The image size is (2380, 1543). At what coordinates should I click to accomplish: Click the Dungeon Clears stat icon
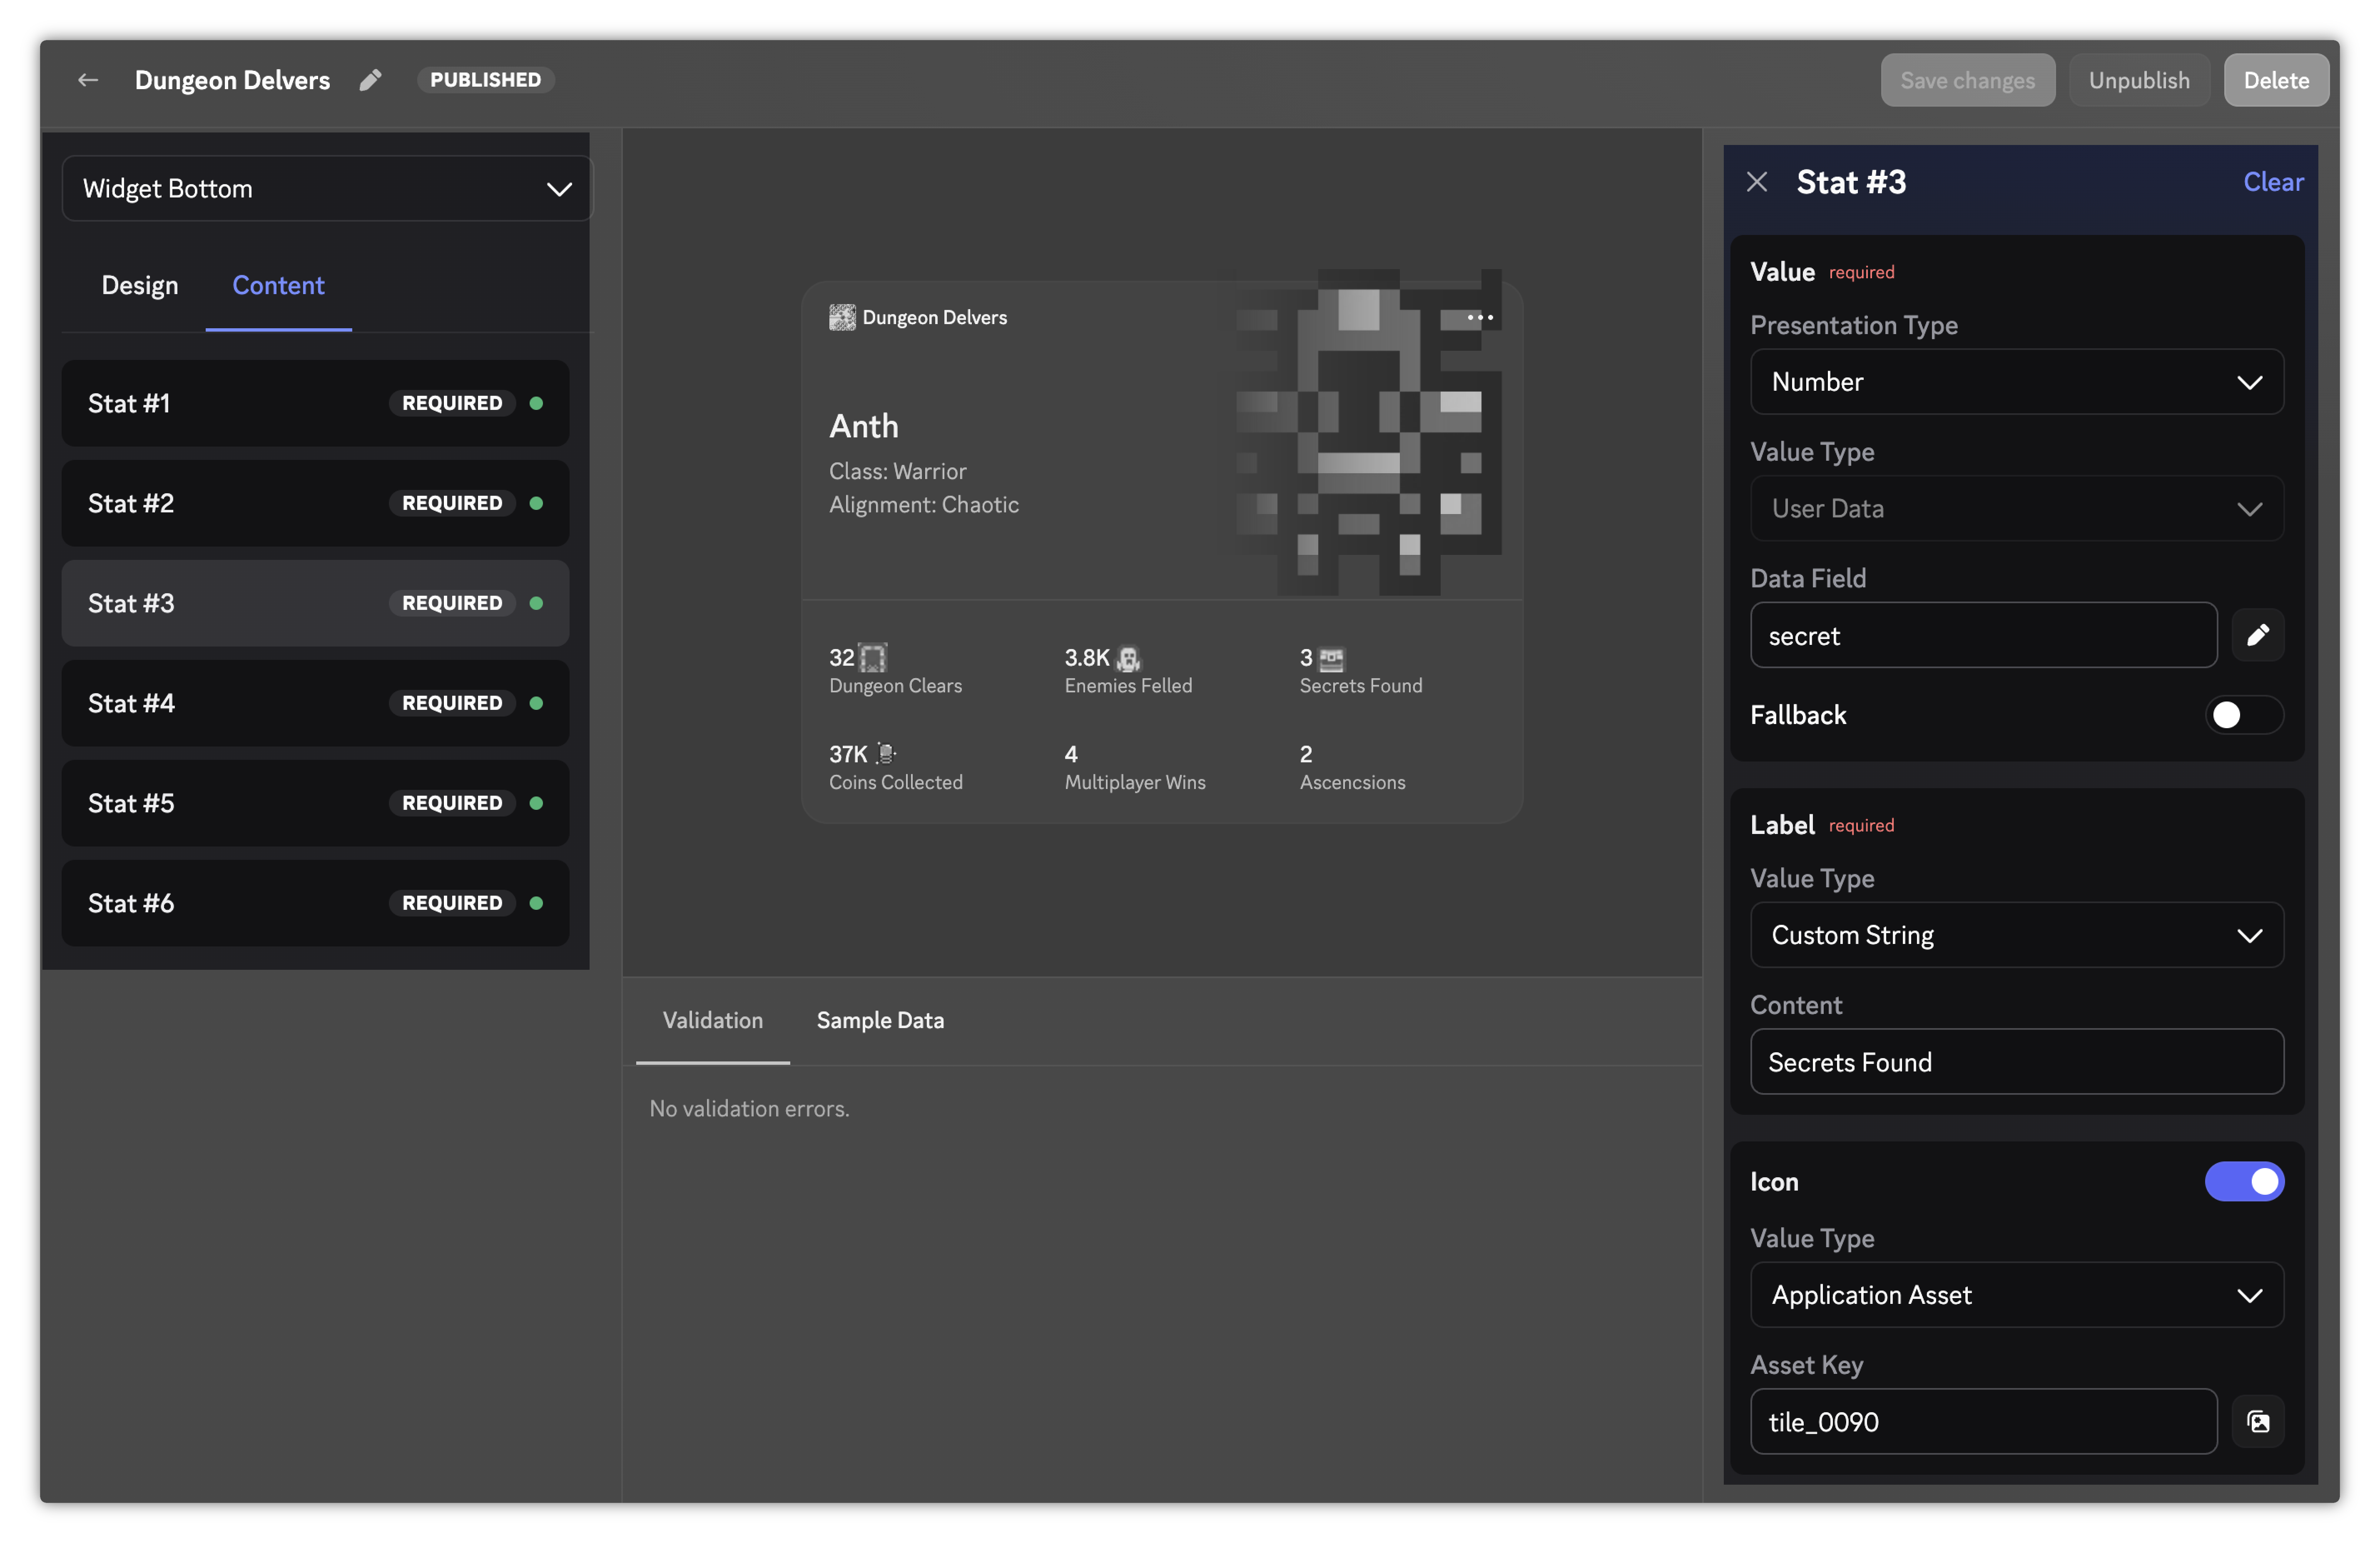(x=873, y=657)
